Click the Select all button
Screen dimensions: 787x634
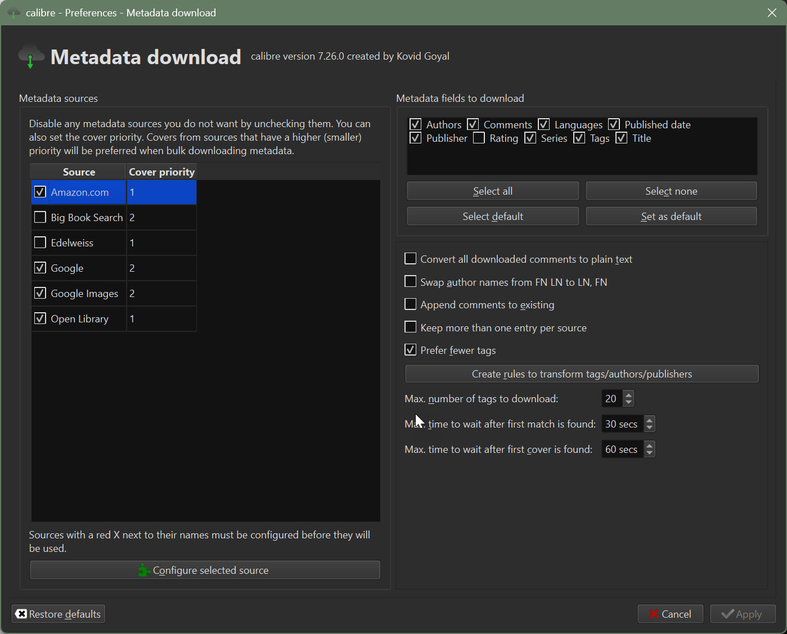[493, 191]
